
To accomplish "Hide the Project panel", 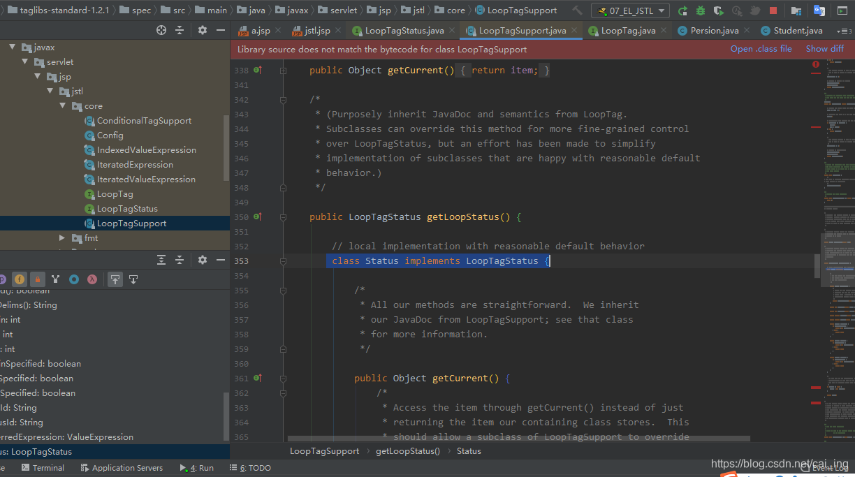I will click(x=220, y=30).
